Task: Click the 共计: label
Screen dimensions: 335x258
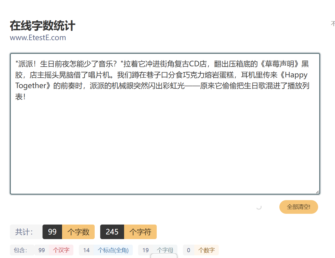Action: [26, 232]
